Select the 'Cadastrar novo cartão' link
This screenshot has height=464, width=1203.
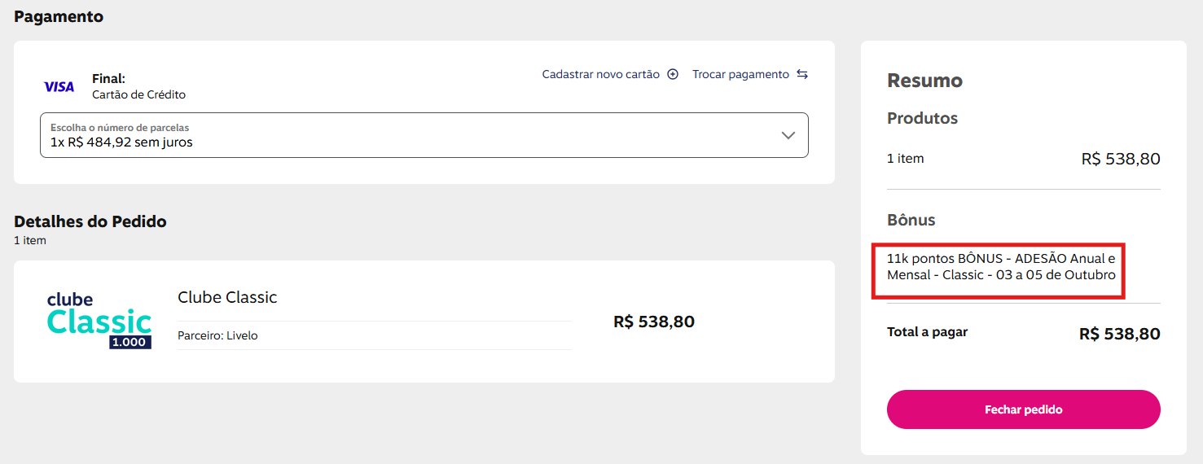[x=601, y=74]
